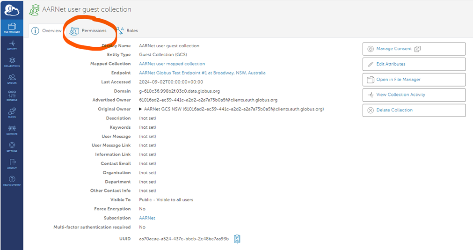The width and height of the screenshot is (473, 250).
Task: Open Compute from the sidebar
Action: [12, 130]
